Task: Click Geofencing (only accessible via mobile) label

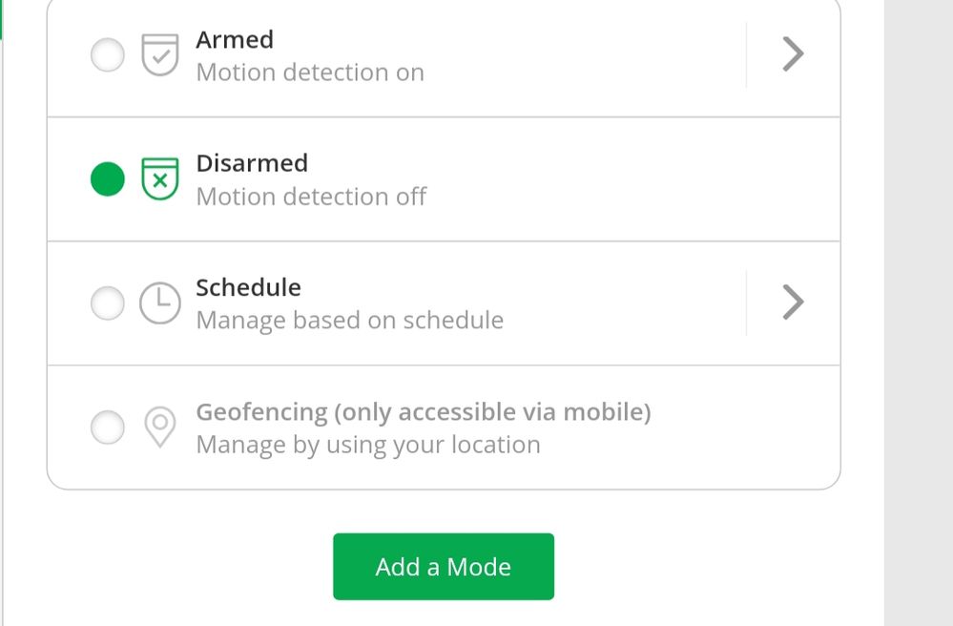Action: pyautogui.click(x=423, y=412)
